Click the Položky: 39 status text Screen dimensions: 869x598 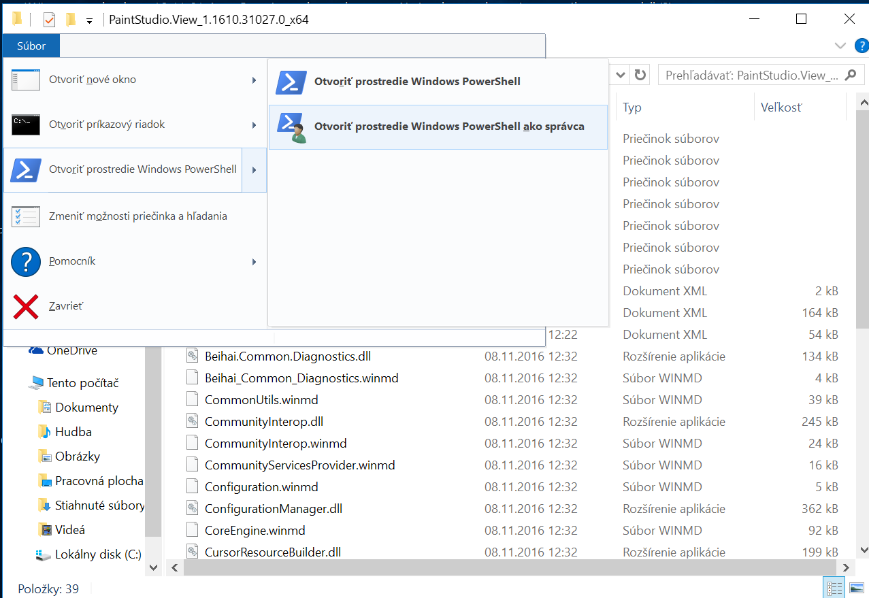pos(48,589)
